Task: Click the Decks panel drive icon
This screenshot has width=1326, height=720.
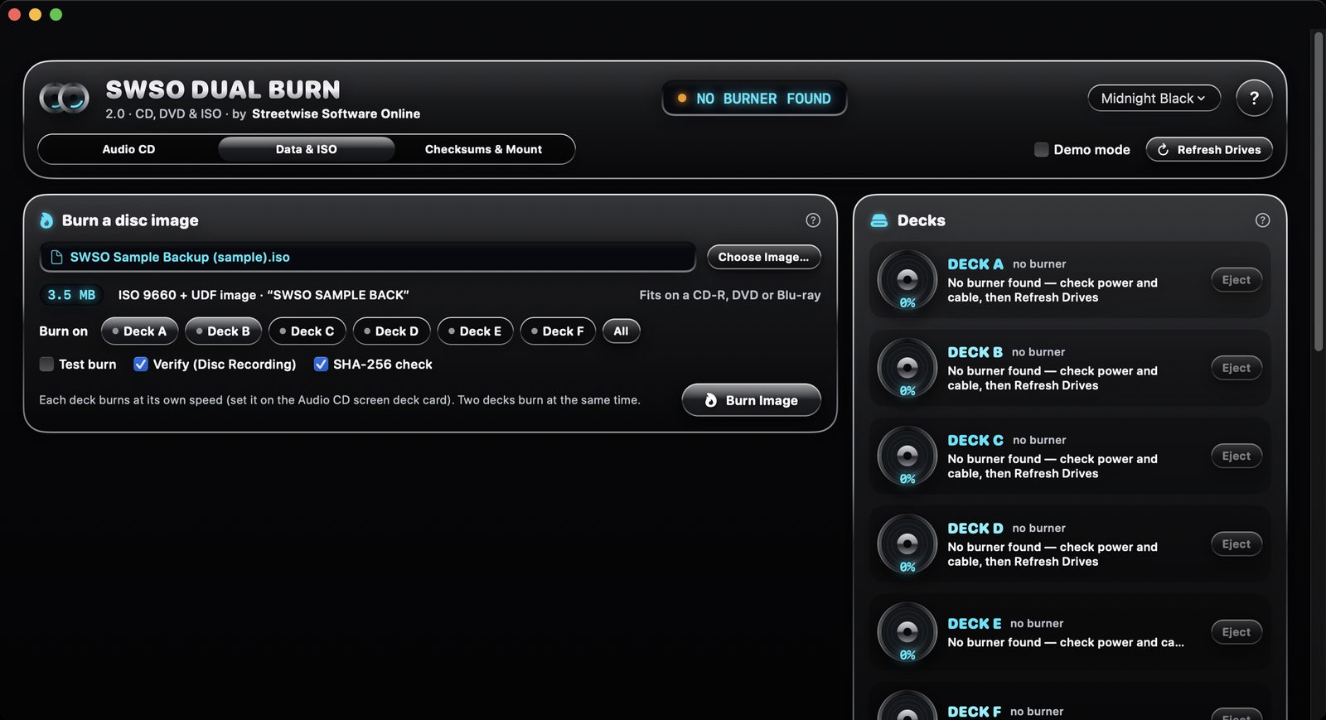Action: 879,220
